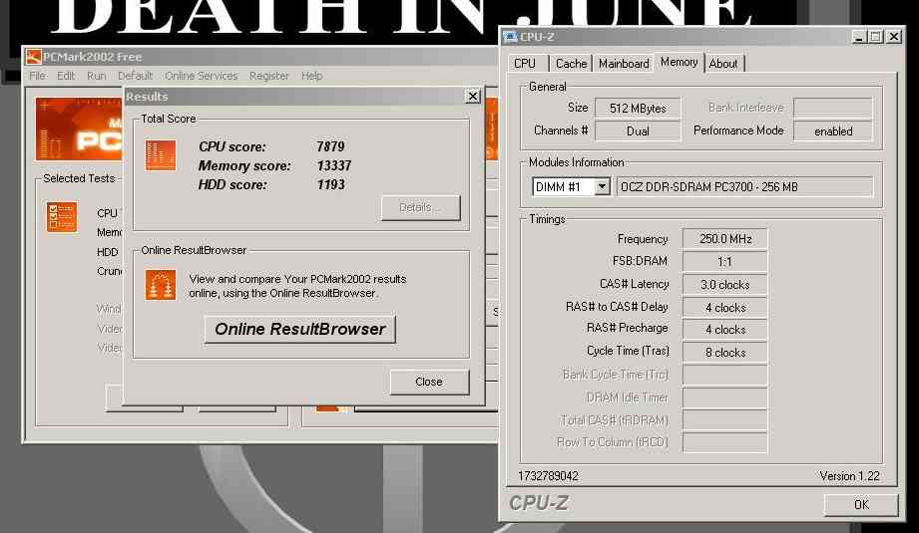
Task: Click the CPU-Z title bar icon
Action: pyautogui.click(x=510, y=37)
